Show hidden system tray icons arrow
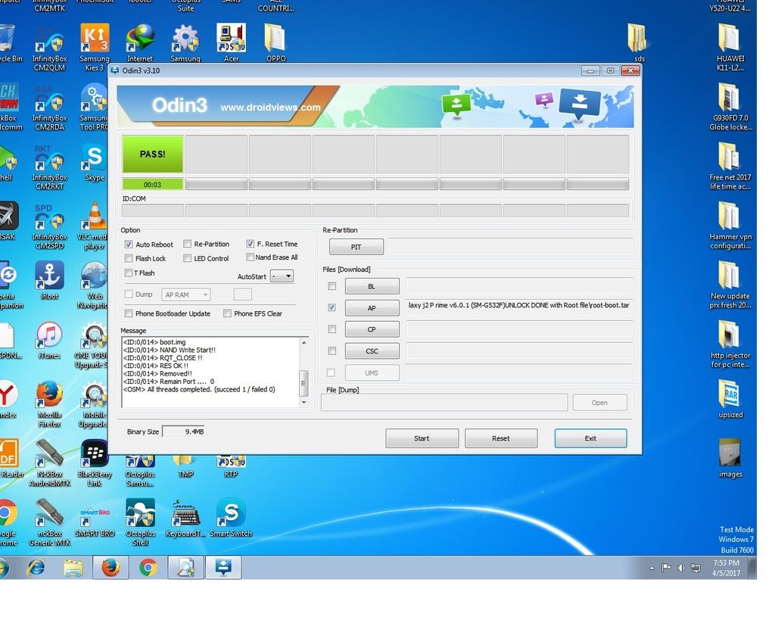 click(x=652, y=568)
